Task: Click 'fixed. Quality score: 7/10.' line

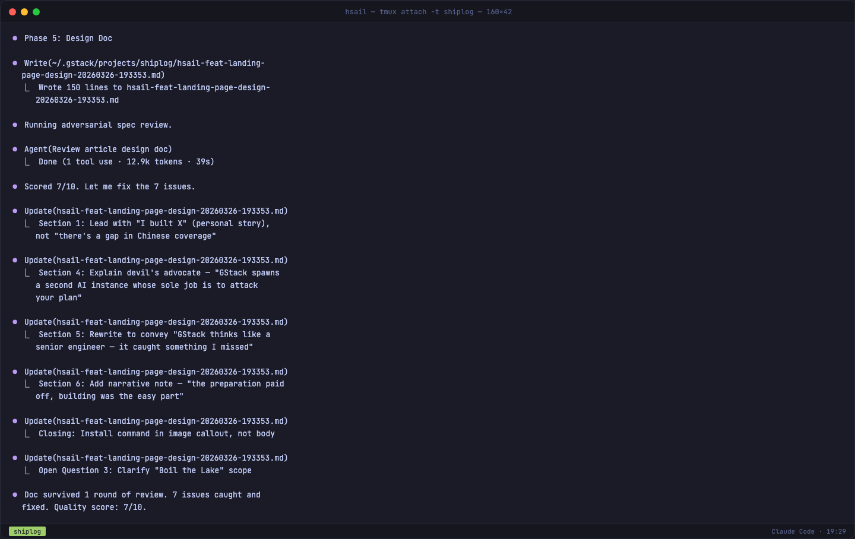Action: point(84,507)
